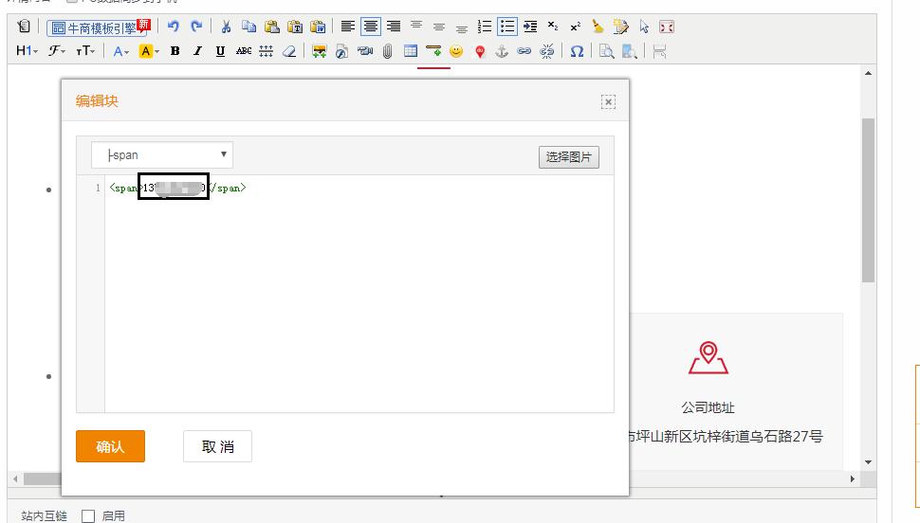
Task: Clear HTML formatting with broom icon
Action: (598, 27)
